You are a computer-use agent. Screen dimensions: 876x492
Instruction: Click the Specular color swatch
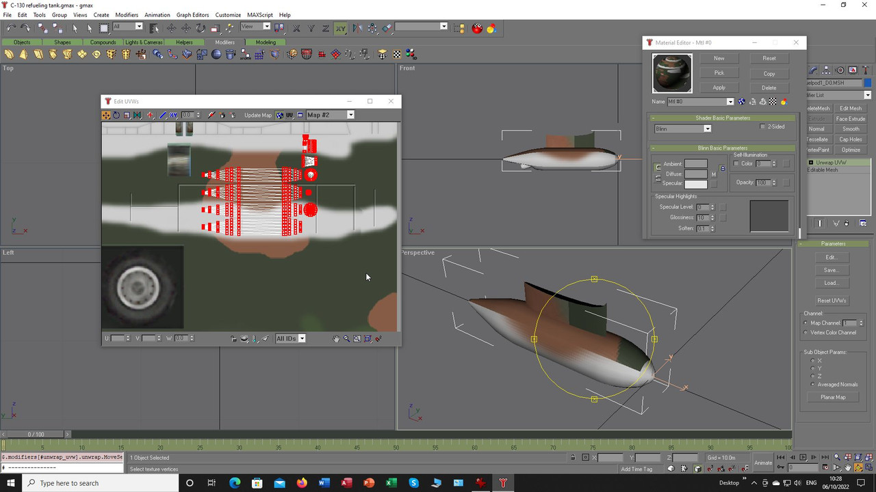point(695,184)
